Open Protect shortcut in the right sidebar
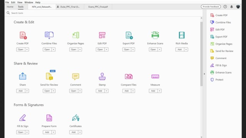246x138 pixels. (x=217, y=80)
